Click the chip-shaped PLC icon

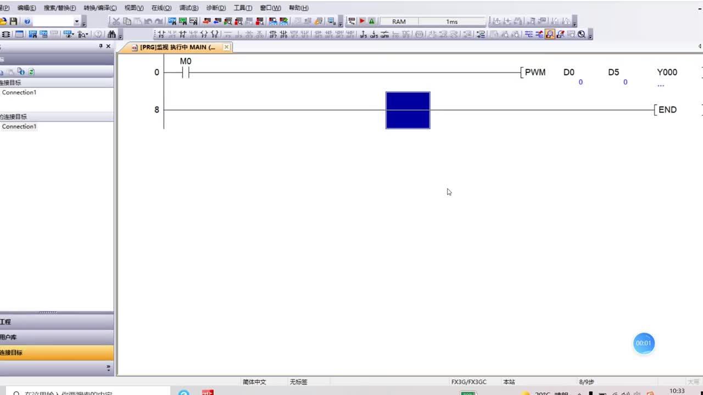[5, 34]
